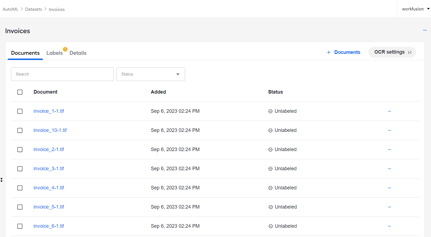Open the Status filter dropdown
The height and width of the screenshot is (237, 431).
pos(151,74)
